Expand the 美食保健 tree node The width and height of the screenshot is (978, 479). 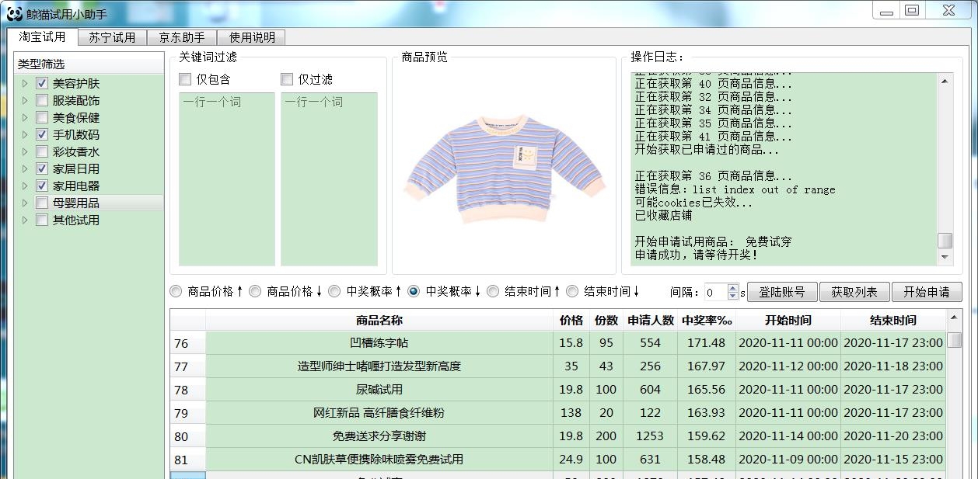24,117
